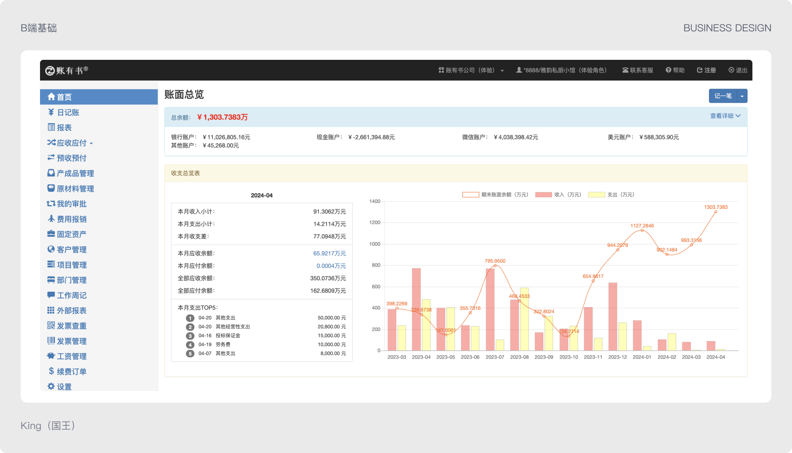This screenshot has width=792, height=453.
Task: Click the barcode icon for 发票管理
Action: click(51, 341)
